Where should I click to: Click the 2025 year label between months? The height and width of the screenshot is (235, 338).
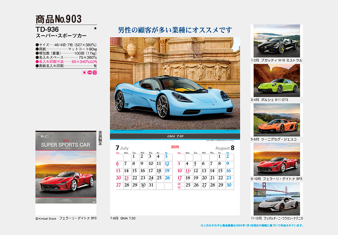175,147
